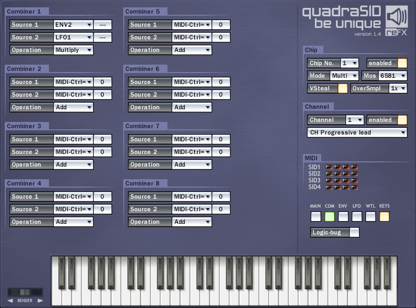The width and height of the screenshot is (416, 308).
Task: Click the MIDI section header
Action: point(311,158)
